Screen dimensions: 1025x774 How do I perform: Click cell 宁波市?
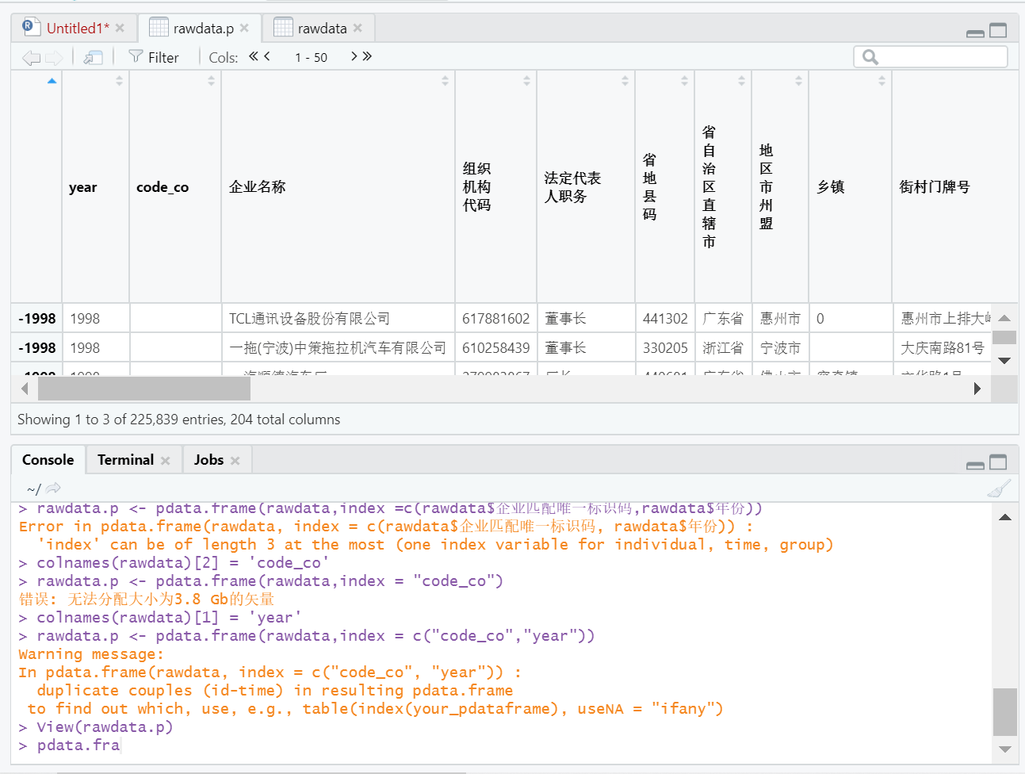pos(780,347)
